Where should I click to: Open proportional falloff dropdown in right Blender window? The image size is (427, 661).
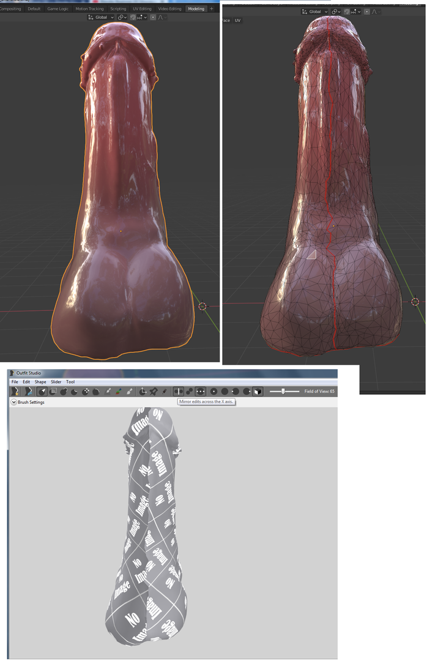[376, 12]
